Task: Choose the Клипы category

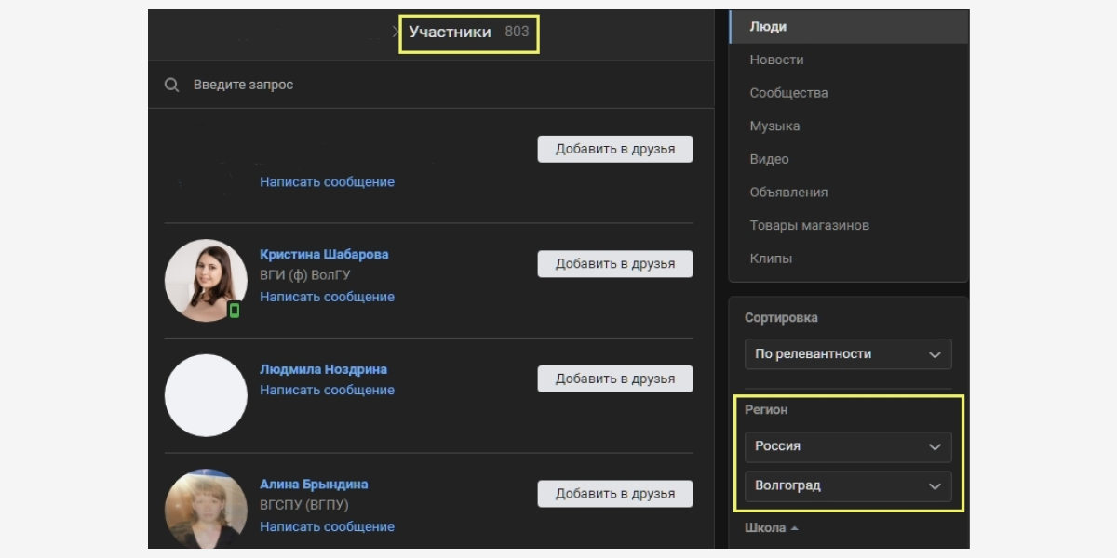Action: (771, 259)
